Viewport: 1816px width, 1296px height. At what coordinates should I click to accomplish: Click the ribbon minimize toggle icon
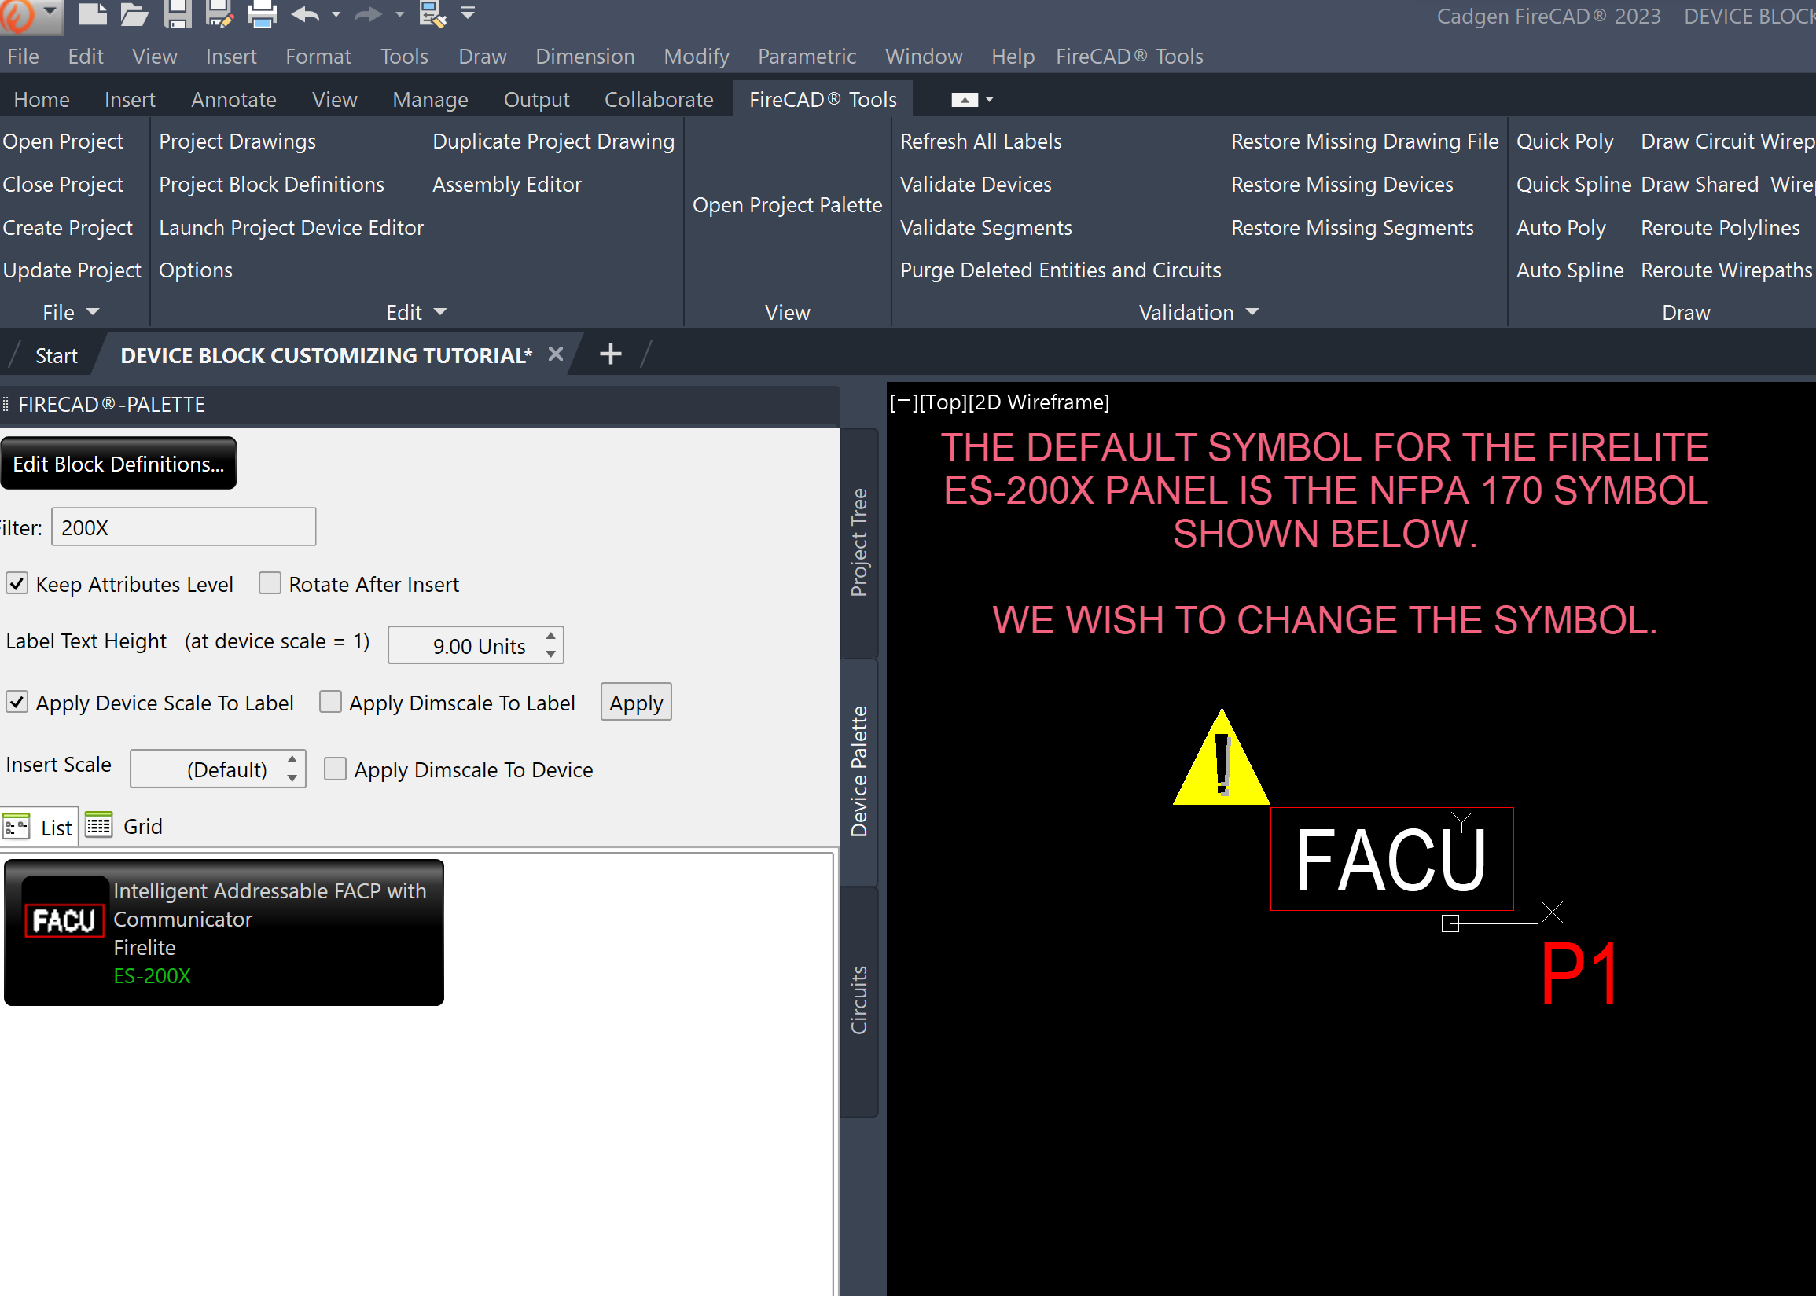[x=965, y=100]
